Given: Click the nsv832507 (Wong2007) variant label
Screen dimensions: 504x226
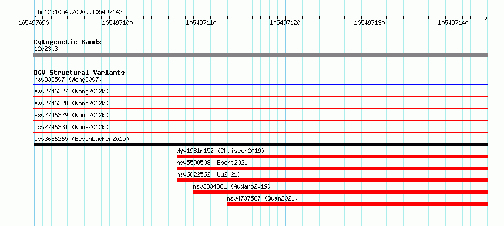Looking at the screenshot, I should [x=68, y=79].
